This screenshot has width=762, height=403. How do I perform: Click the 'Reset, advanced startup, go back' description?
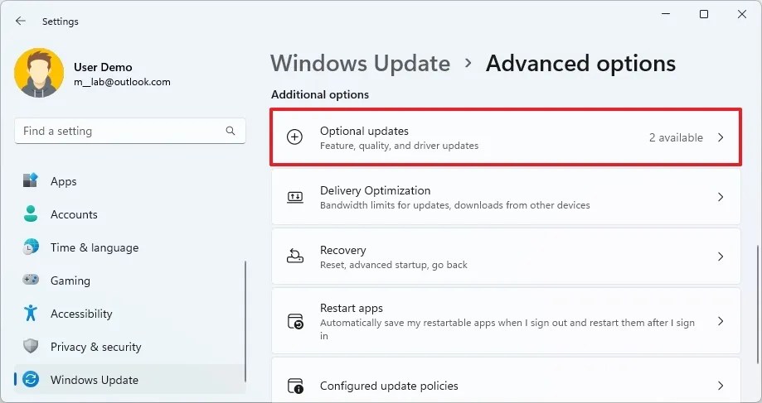pos(394,265)
